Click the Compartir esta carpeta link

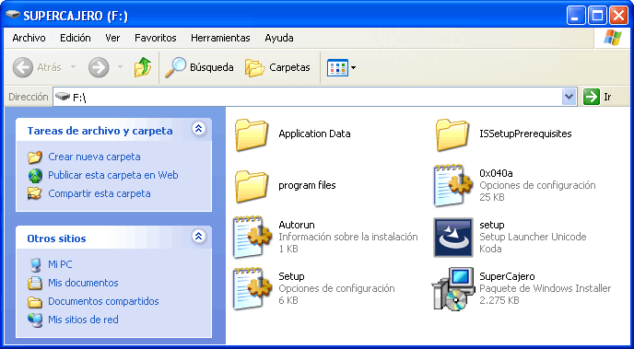point(100,194)
